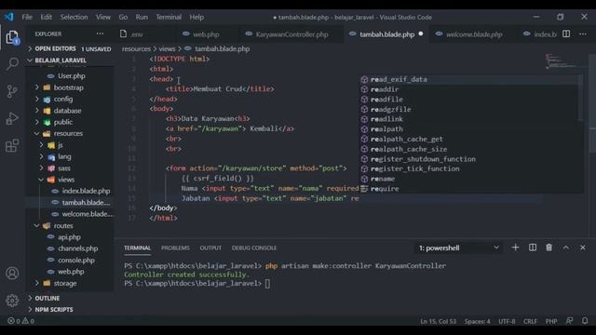596x335 pixels.
Task: Click the VS Code logo icon
Action: click(x=9, y=17)
